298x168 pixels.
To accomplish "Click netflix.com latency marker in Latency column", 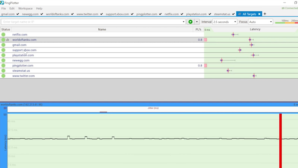I will (233, 34).
